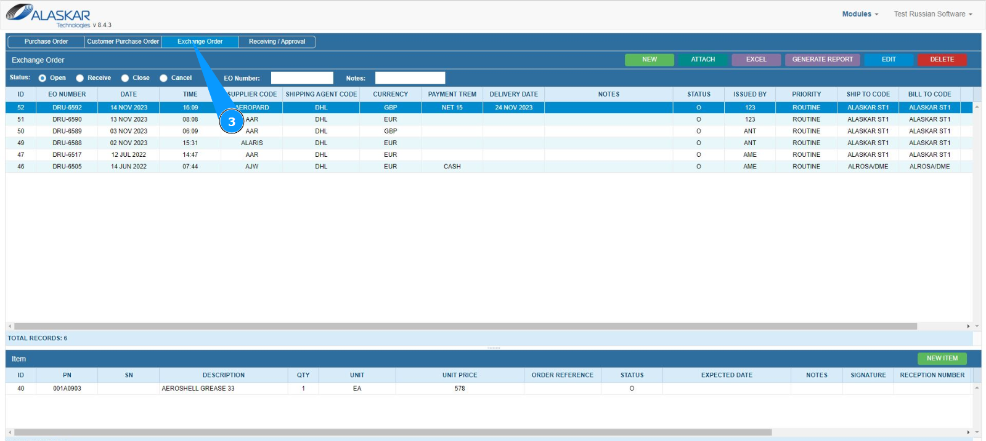
Task: Select the Receive status radio button
Action: pyautogui.click(x=80, y=78)
